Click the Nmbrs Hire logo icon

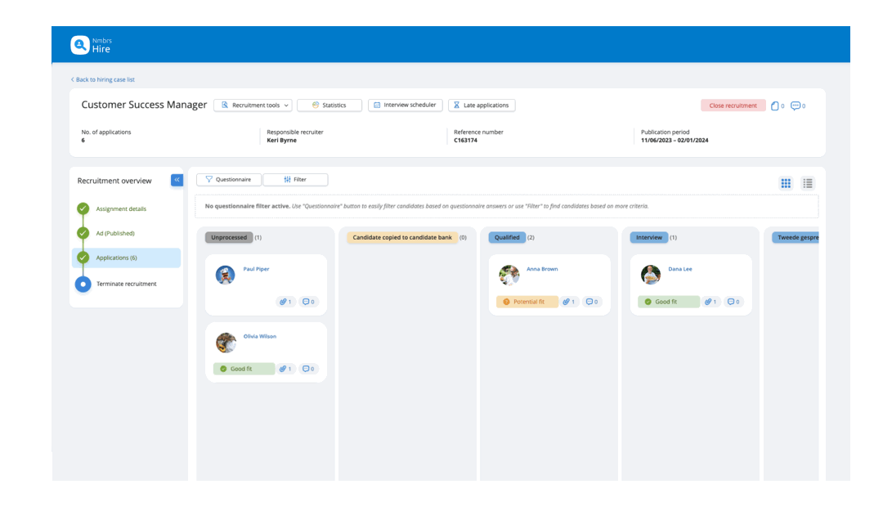[79, 45]
